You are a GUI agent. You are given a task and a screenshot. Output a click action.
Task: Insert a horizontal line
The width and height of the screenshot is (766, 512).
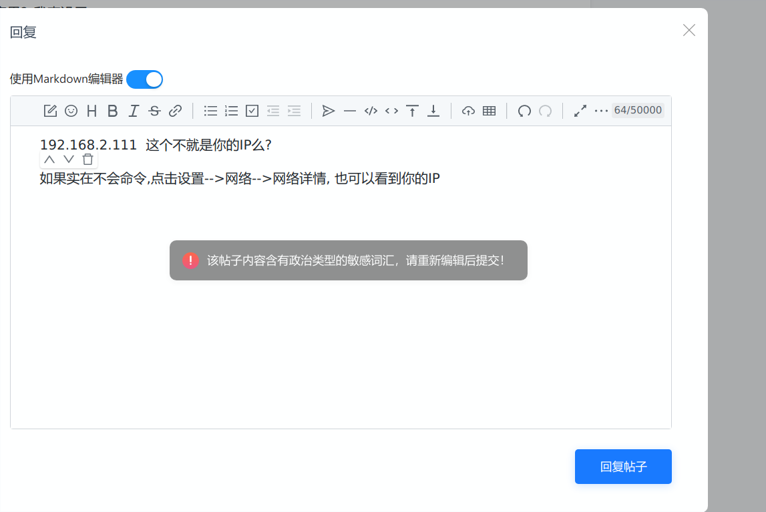click(x=350, y=111)
